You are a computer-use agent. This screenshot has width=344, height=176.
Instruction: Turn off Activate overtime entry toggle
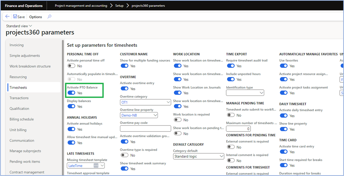pos(124,89)
